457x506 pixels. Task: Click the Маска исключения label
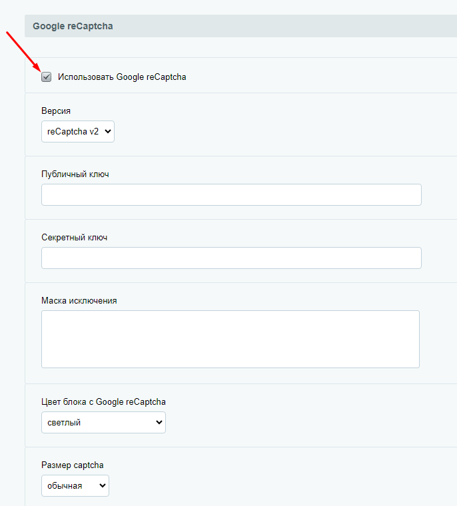pos(79,300)
